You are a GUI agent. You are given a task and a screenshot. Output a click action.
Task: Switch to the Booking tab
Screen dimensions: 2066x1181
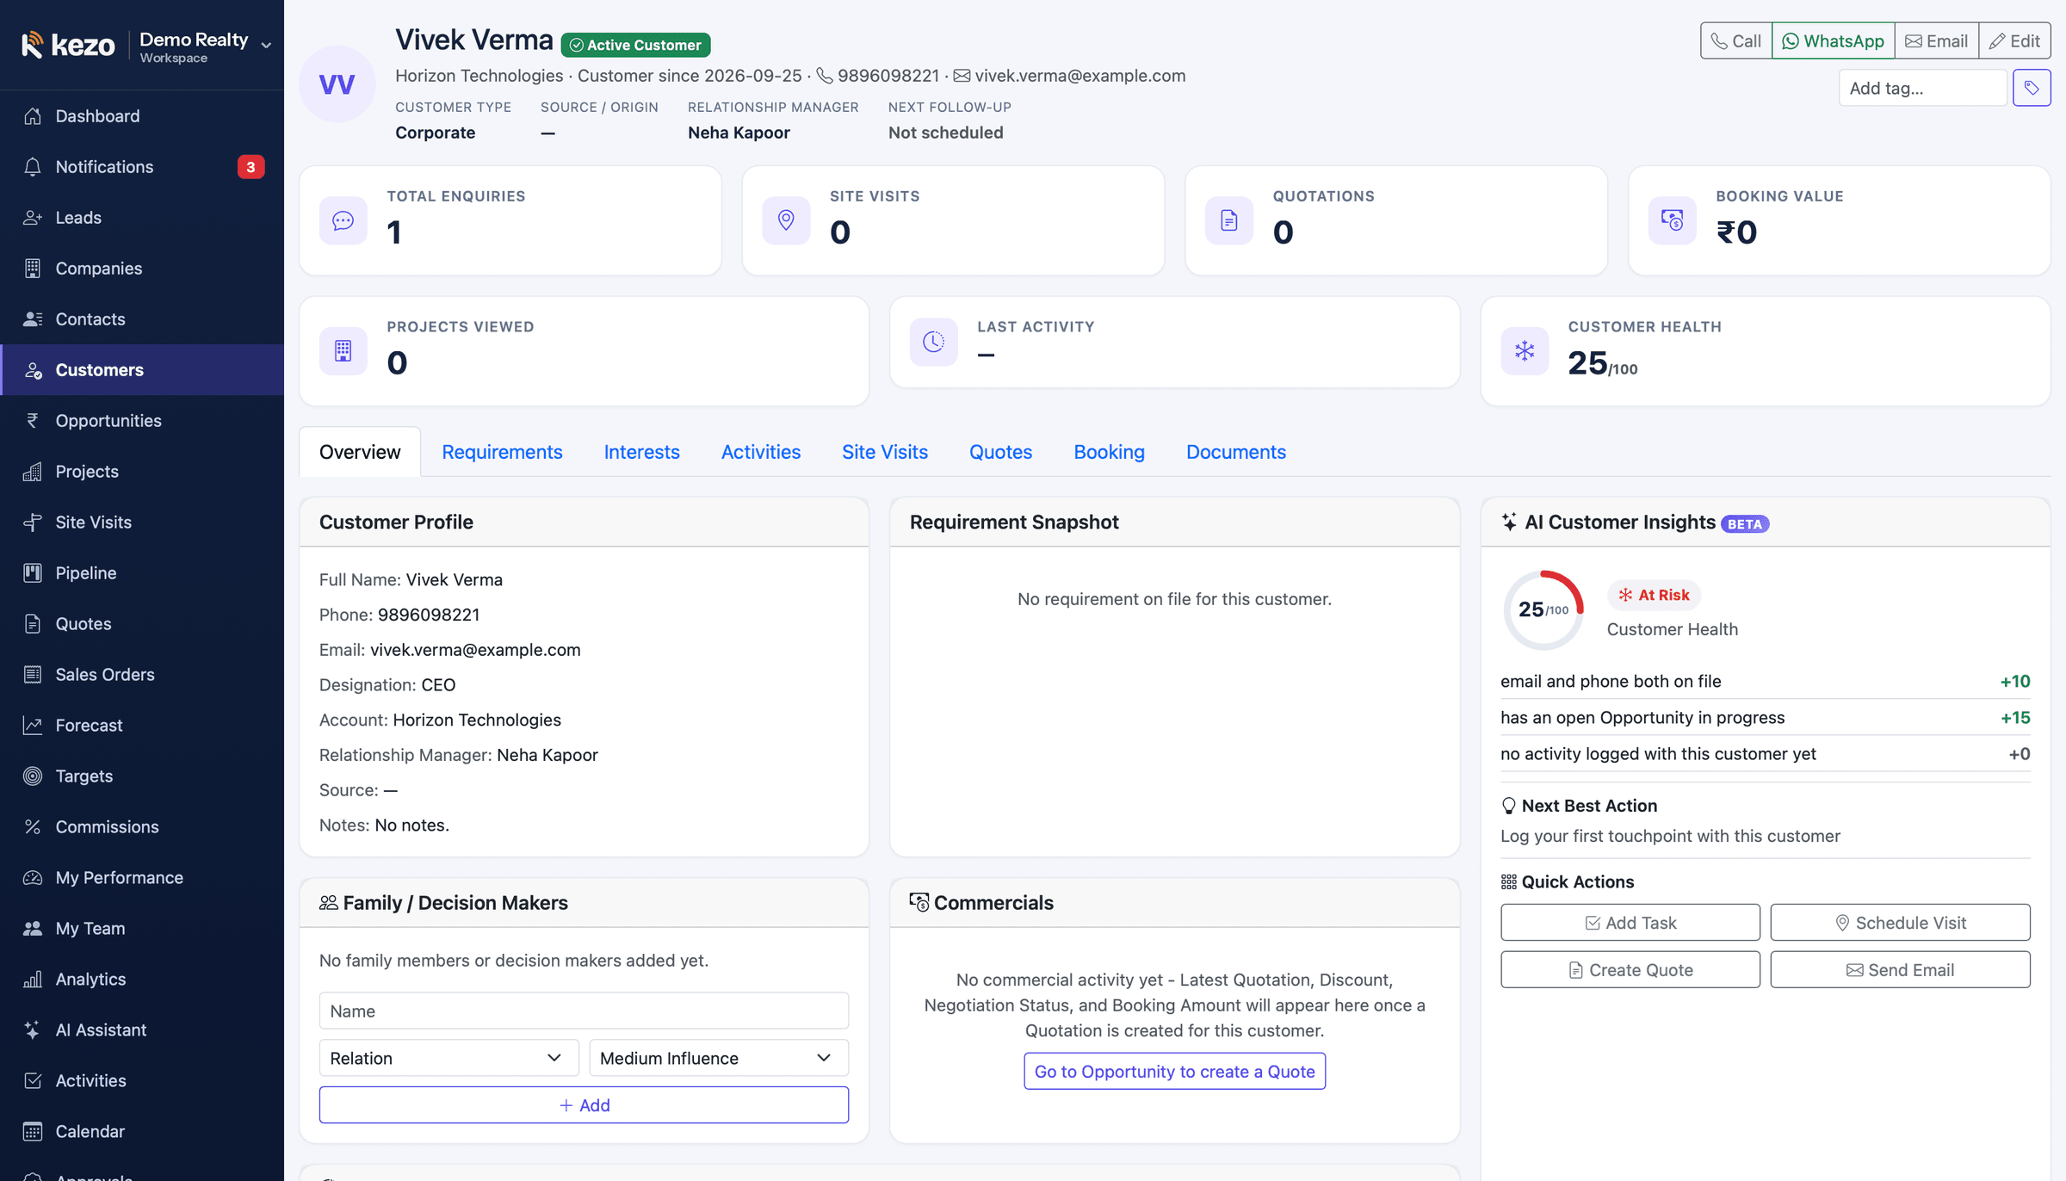tap(1109, 452)
